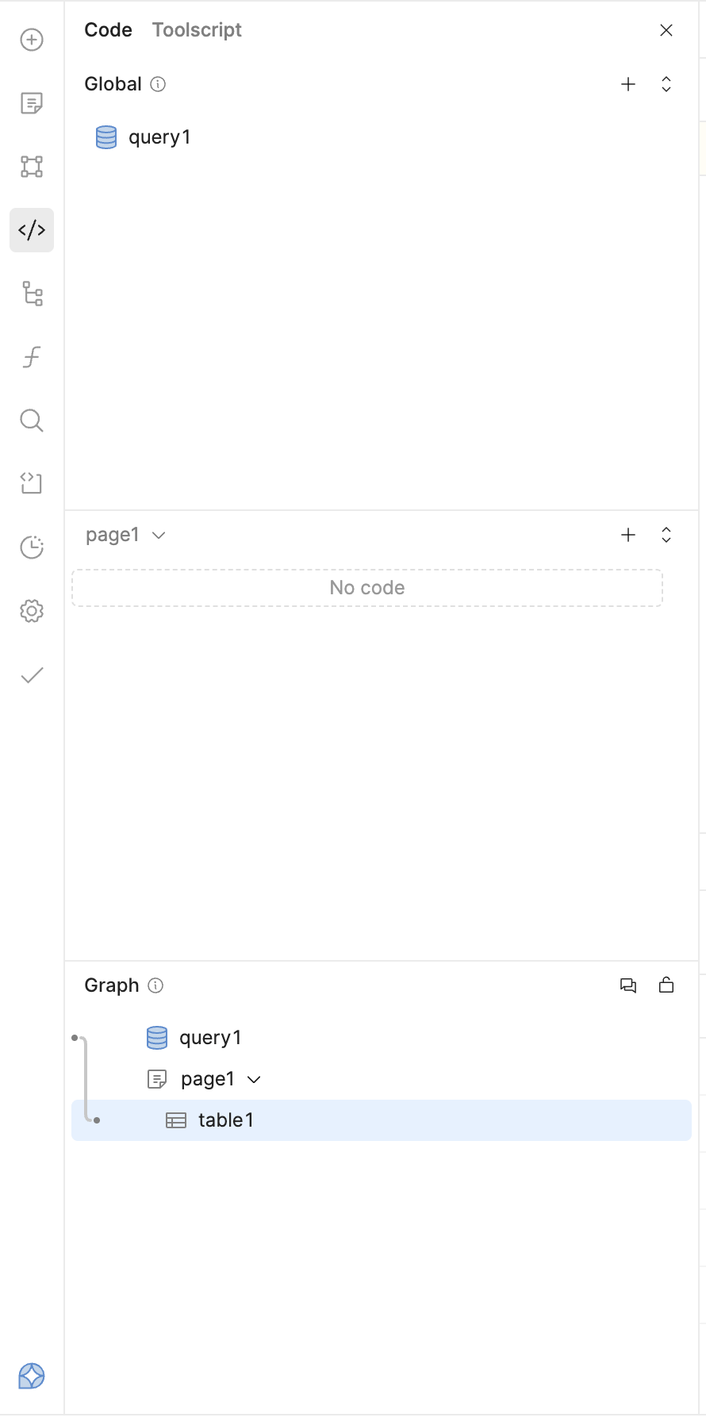Image resolution: width=706 pixels, height=1425 pixels.
Task: Open the settings gear icon in sidebar
Action: pos(32,611)
